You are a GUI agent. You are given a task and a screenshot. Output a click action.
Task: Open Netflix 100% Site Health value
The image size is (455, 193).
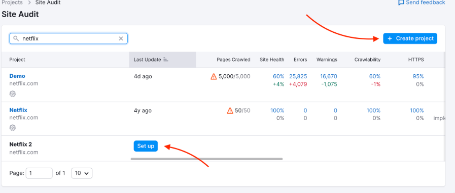(x=277, y=111)
